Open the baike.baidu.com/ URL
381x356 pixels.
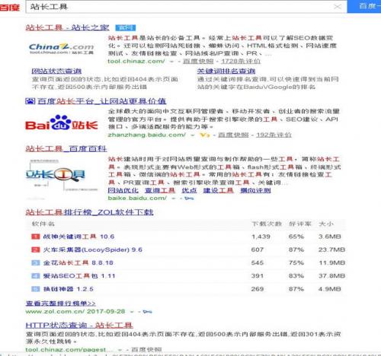point(137,198)
